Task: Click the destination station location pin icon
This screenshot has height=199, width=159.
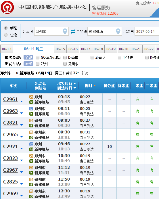Action: point(118,31)
